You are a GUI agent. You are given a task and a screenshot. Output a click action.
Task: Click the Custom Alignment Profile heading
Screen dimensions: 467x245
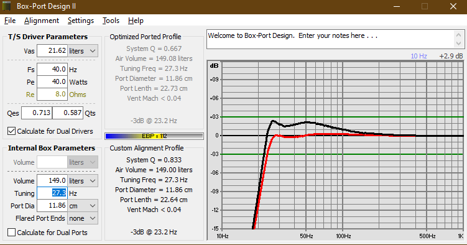(x=147, y=148)
